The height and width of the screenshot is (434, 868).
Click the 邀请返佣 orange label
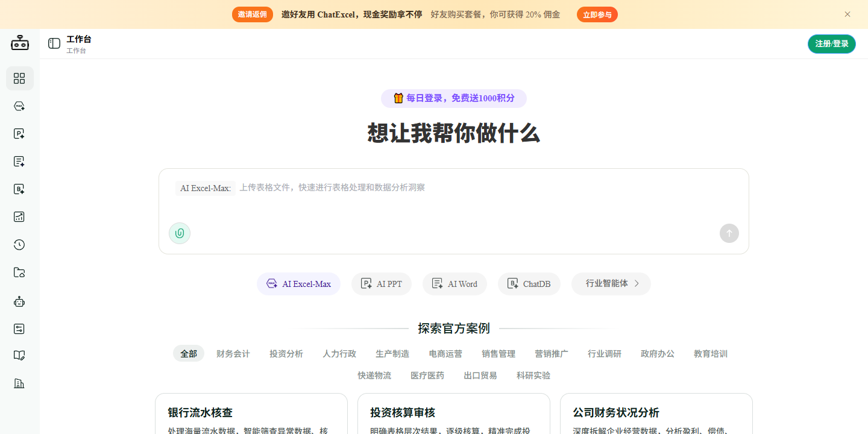(253, 14)
